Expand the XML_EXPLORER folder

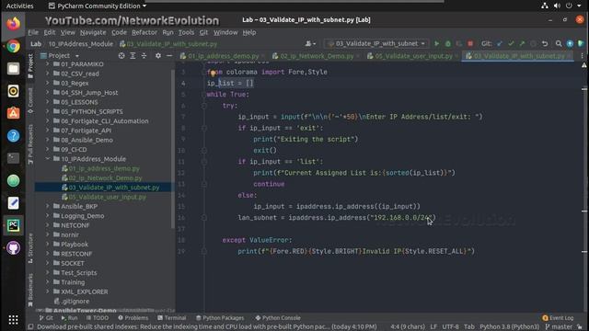48,291
